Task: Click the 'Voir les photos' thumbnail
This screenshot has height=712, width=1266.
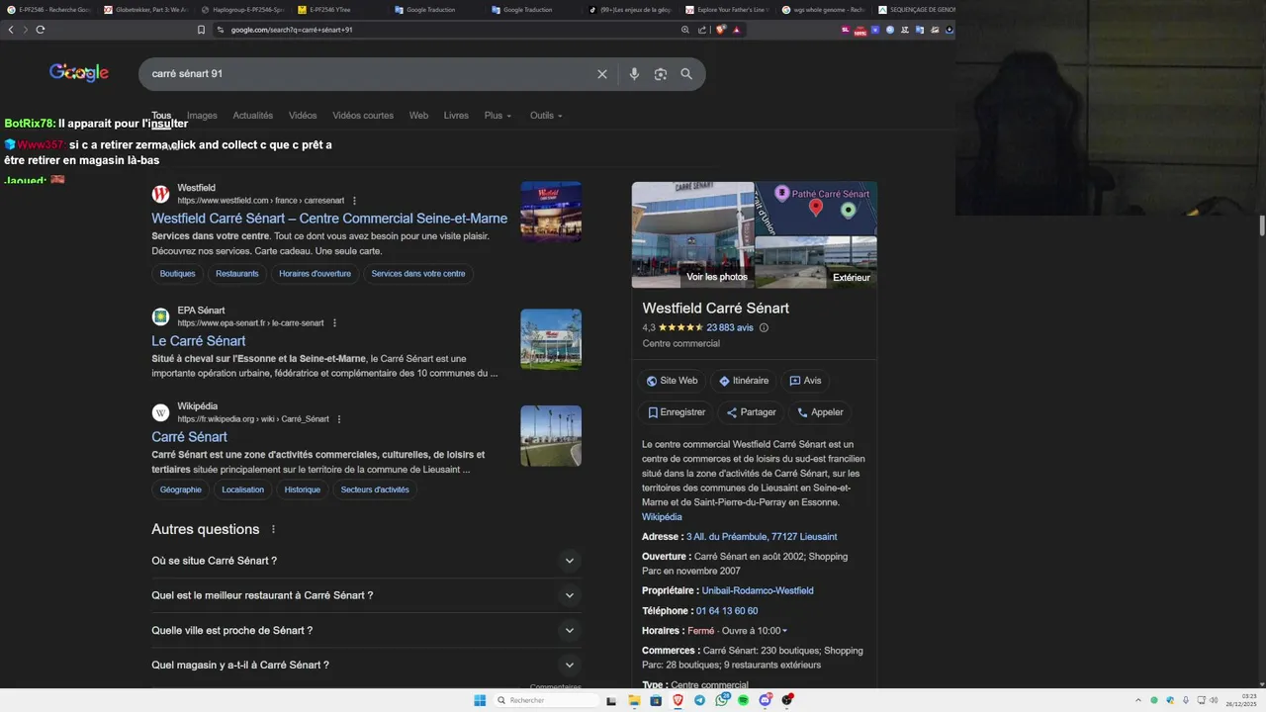Action: click(693, 234)
